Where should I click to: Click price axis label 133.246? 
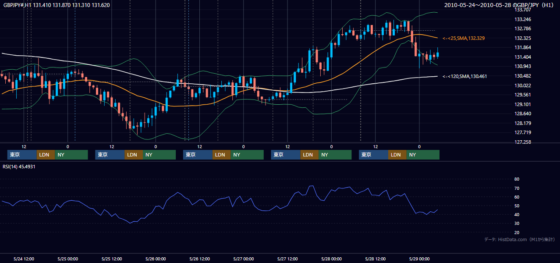(x=523, y=19)
